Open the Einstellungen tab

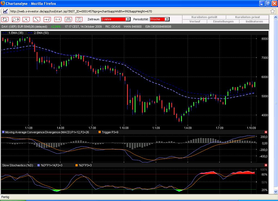click(223, 21)
